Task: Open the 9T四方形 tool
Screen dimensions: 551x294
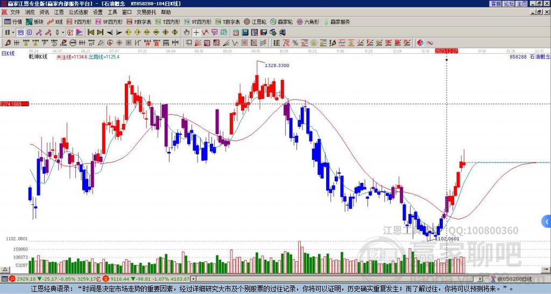Action: 198,21
